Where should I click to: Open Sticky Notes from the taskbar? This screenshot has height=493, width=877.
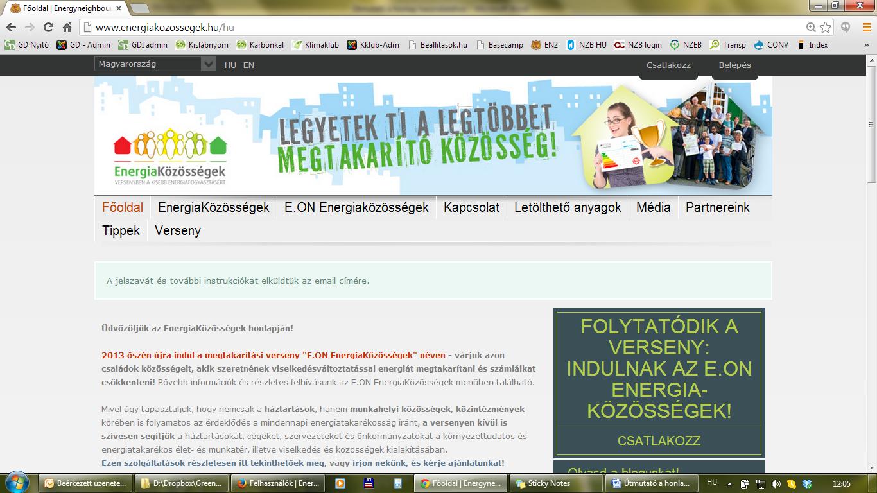pyautogui.click(x=556, y=483)
